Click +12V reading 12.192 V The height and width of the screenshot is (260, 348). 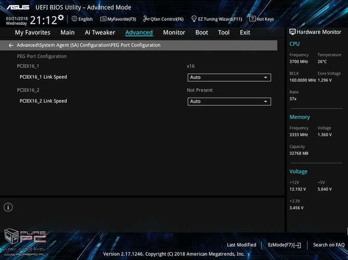click(x=298, y=189)
